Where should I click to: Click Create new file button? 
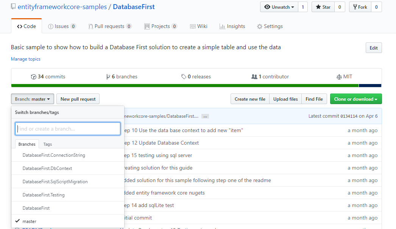(250, 99)
